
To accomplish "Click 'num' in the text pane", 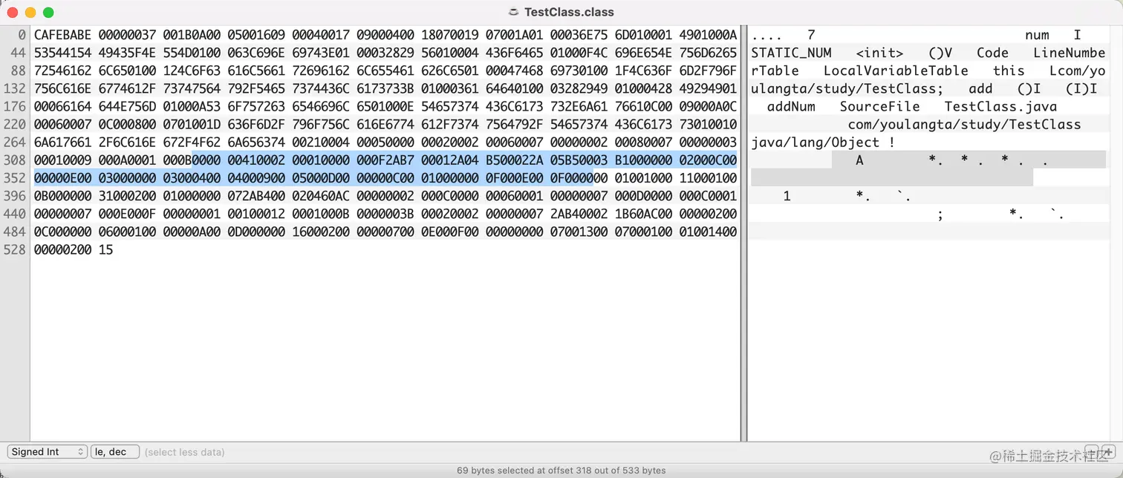I will coord(1038,35).
